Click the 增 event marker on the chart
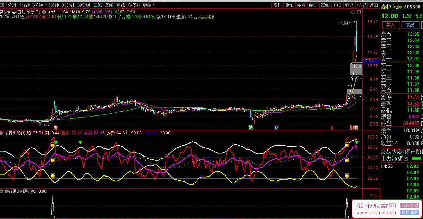Screen dimensions: 423x219 [56, 127]
